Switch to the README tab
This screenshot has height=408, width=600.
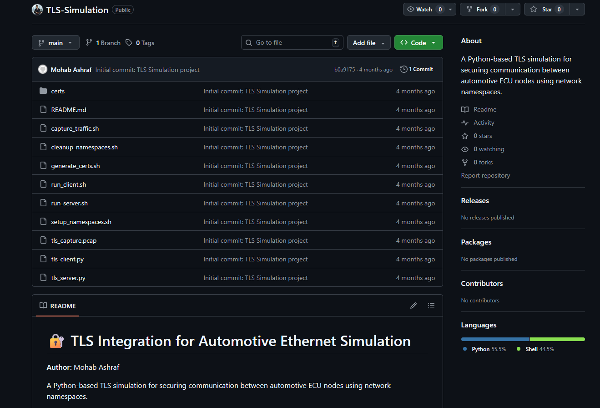57,306
